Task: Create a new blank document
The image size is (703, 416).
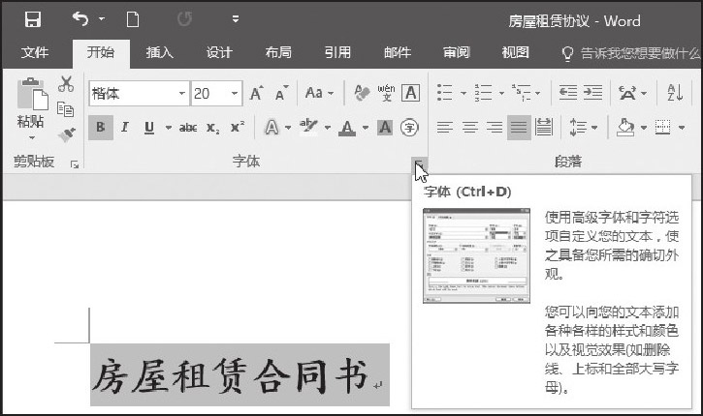Action: tap(133, 19)
